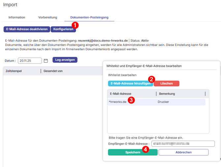Image resolution: width=221 pixels, height=167 pixels.
Task: Show the log with Log anzeigen
Action: click(65, 60)
